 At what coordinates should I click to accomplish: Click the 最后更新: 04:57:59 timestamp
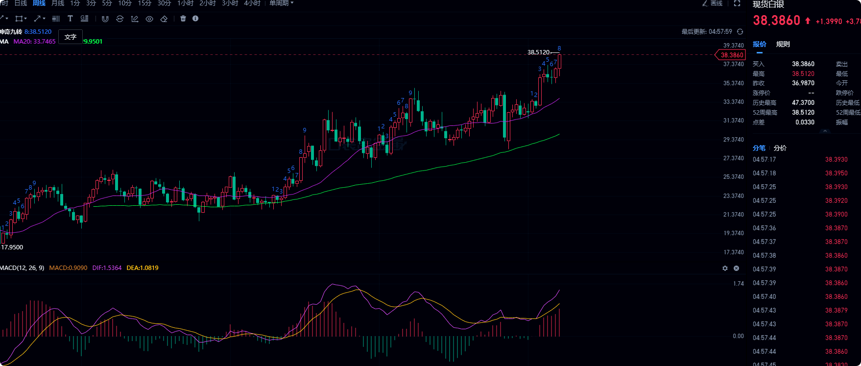coord(707,31)
